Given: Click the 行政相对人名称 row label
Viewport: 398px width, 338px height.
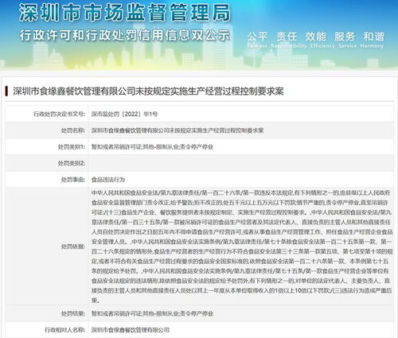Looking at the screenshot, I should (64, 330).
